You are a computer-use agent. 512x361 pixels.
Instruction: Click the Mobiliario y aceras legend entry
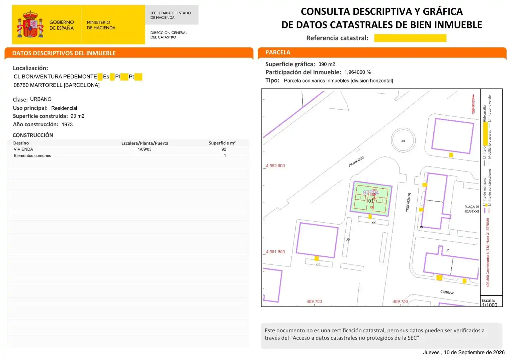(489, 148)
